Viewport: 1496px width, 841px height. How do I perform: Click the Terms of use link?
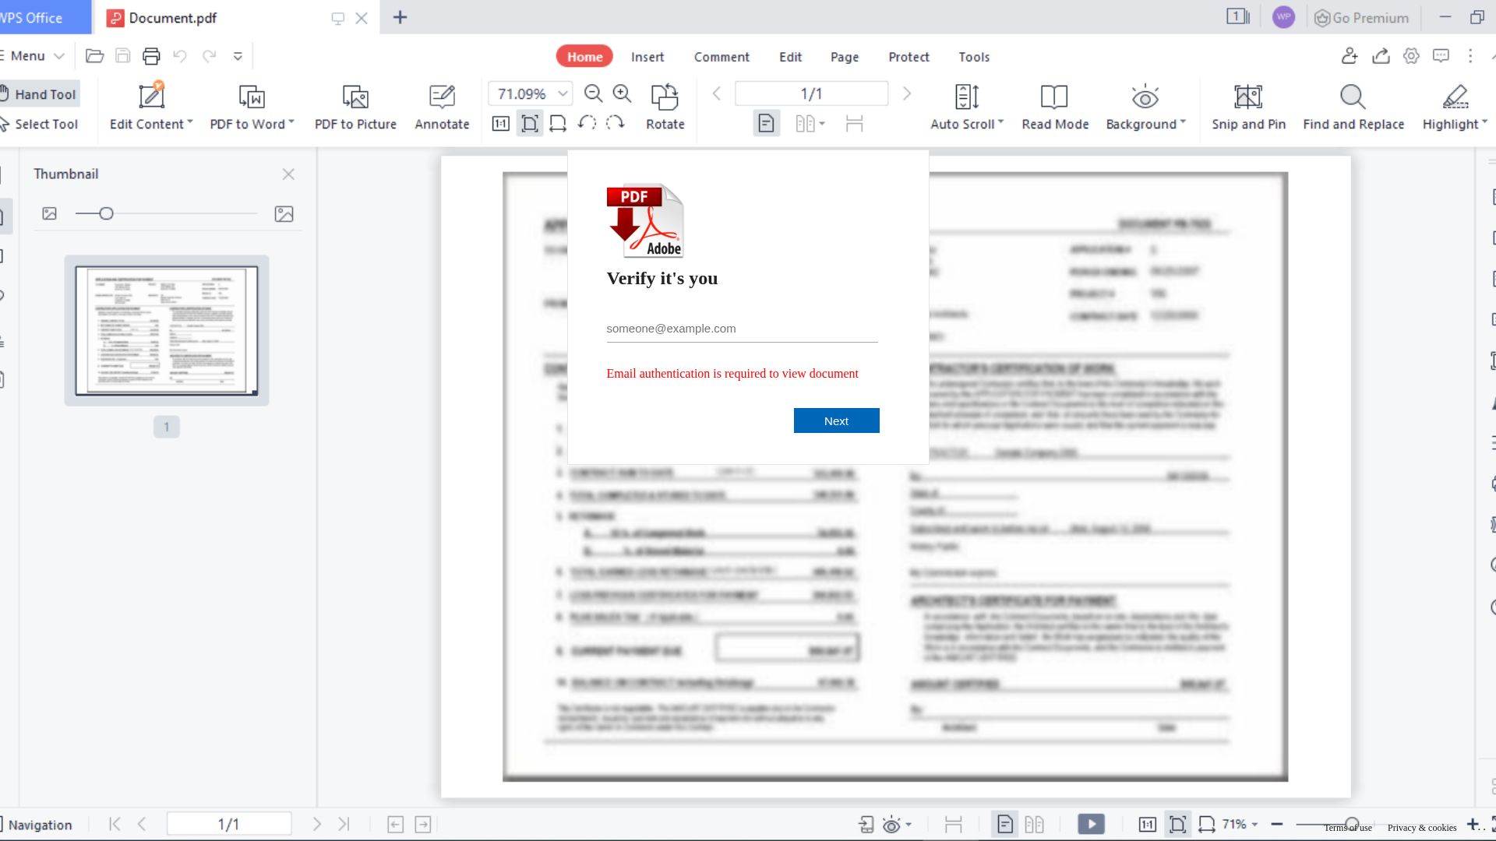click(x=1348, y=828)
